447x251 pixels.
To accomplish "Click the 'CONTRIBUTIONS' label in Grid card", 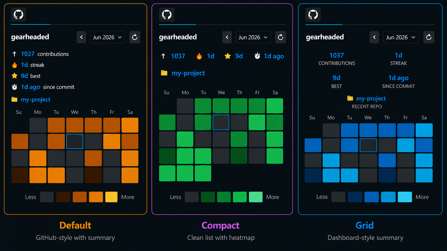I will point(337,63).
